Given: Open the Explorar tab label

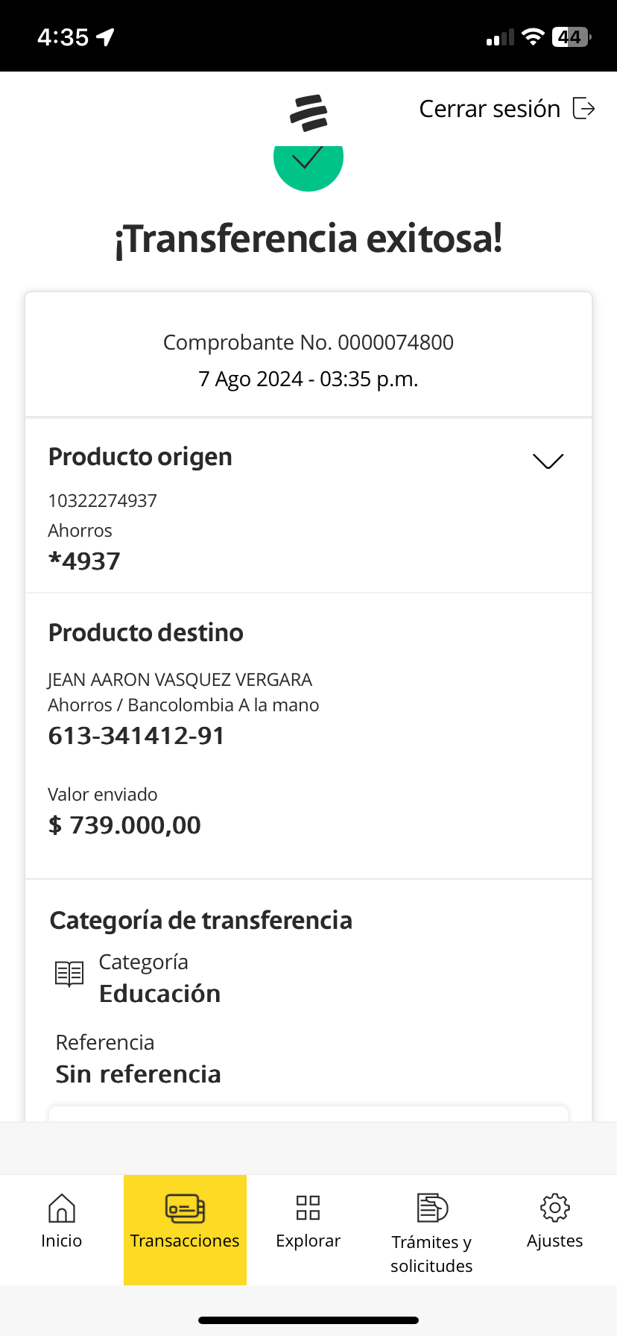Looking at the screenshot, I should pos(308,1241).
